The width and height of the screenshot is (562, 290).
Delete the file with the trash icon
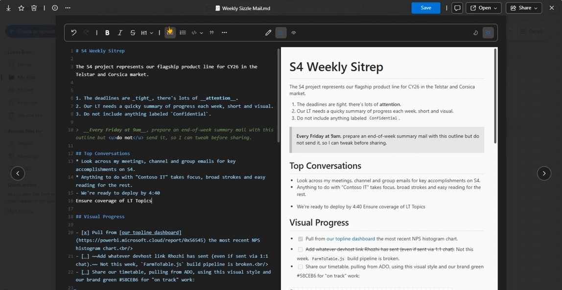pos(34,8)
